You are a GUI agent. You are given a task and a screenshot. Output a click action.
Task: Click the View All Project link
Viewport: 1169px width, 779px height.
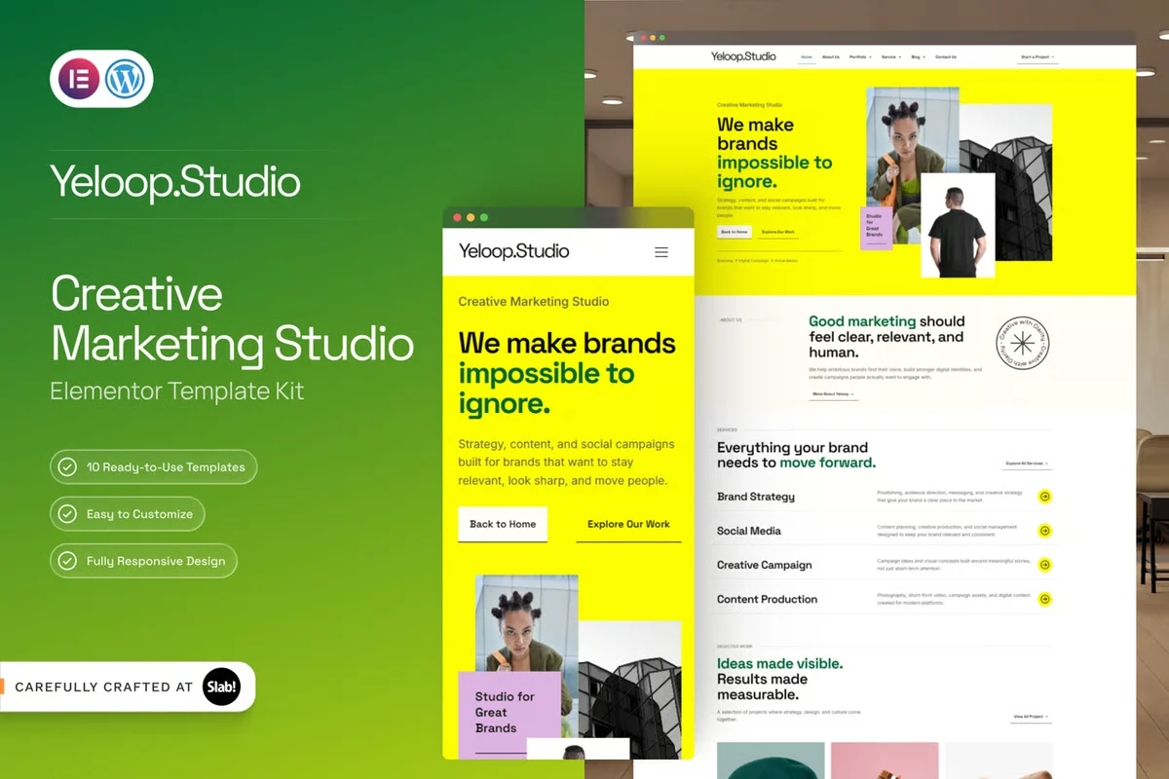coord(1032,717)
